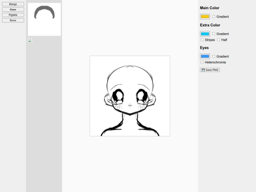Viewport: 256px width, 192px height.
Task: Click the Eyes heading
Action: tap(204, 48)
